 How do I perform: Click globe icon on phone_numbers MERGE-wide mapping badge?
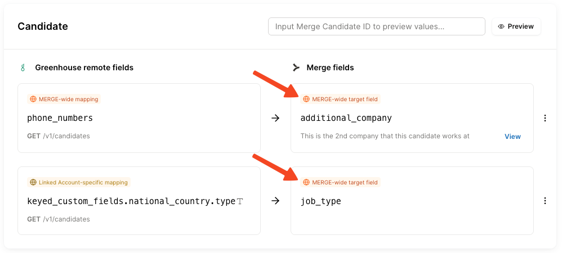[33, 99]
